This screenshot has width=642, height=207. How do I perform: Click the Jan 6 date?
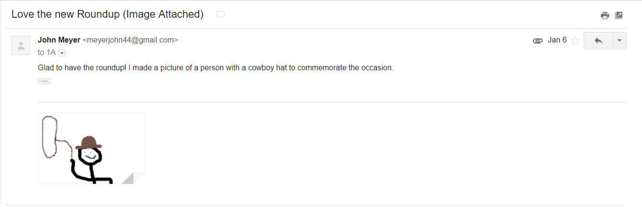tap(557, 40)
